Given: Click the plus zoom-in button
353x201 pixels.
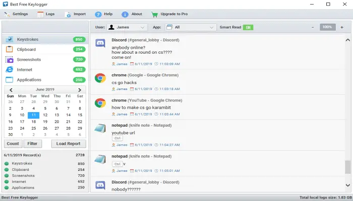Looking at the screenshot, I should pos(342,27).
